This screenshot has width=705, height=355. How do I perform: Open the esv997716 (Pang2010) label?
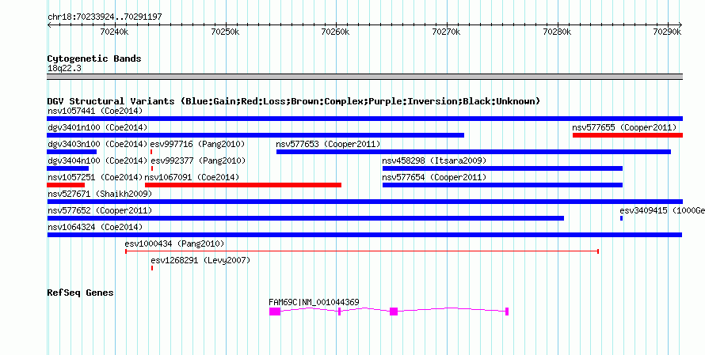click(x=197, y=144)
